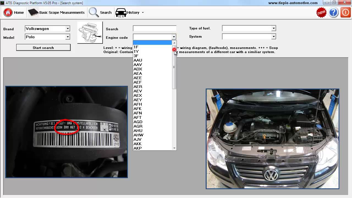
Task: Select engine code ADX
Action: point(153,69)
